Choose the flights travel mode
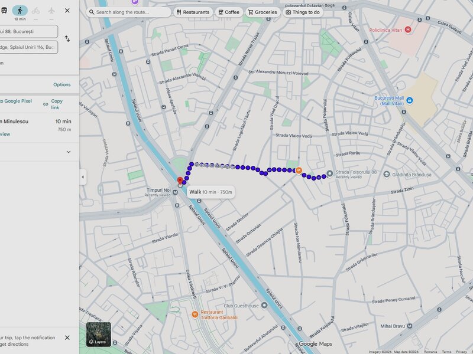Viewport: 473px width, 354px height. (x=51, y=11)
